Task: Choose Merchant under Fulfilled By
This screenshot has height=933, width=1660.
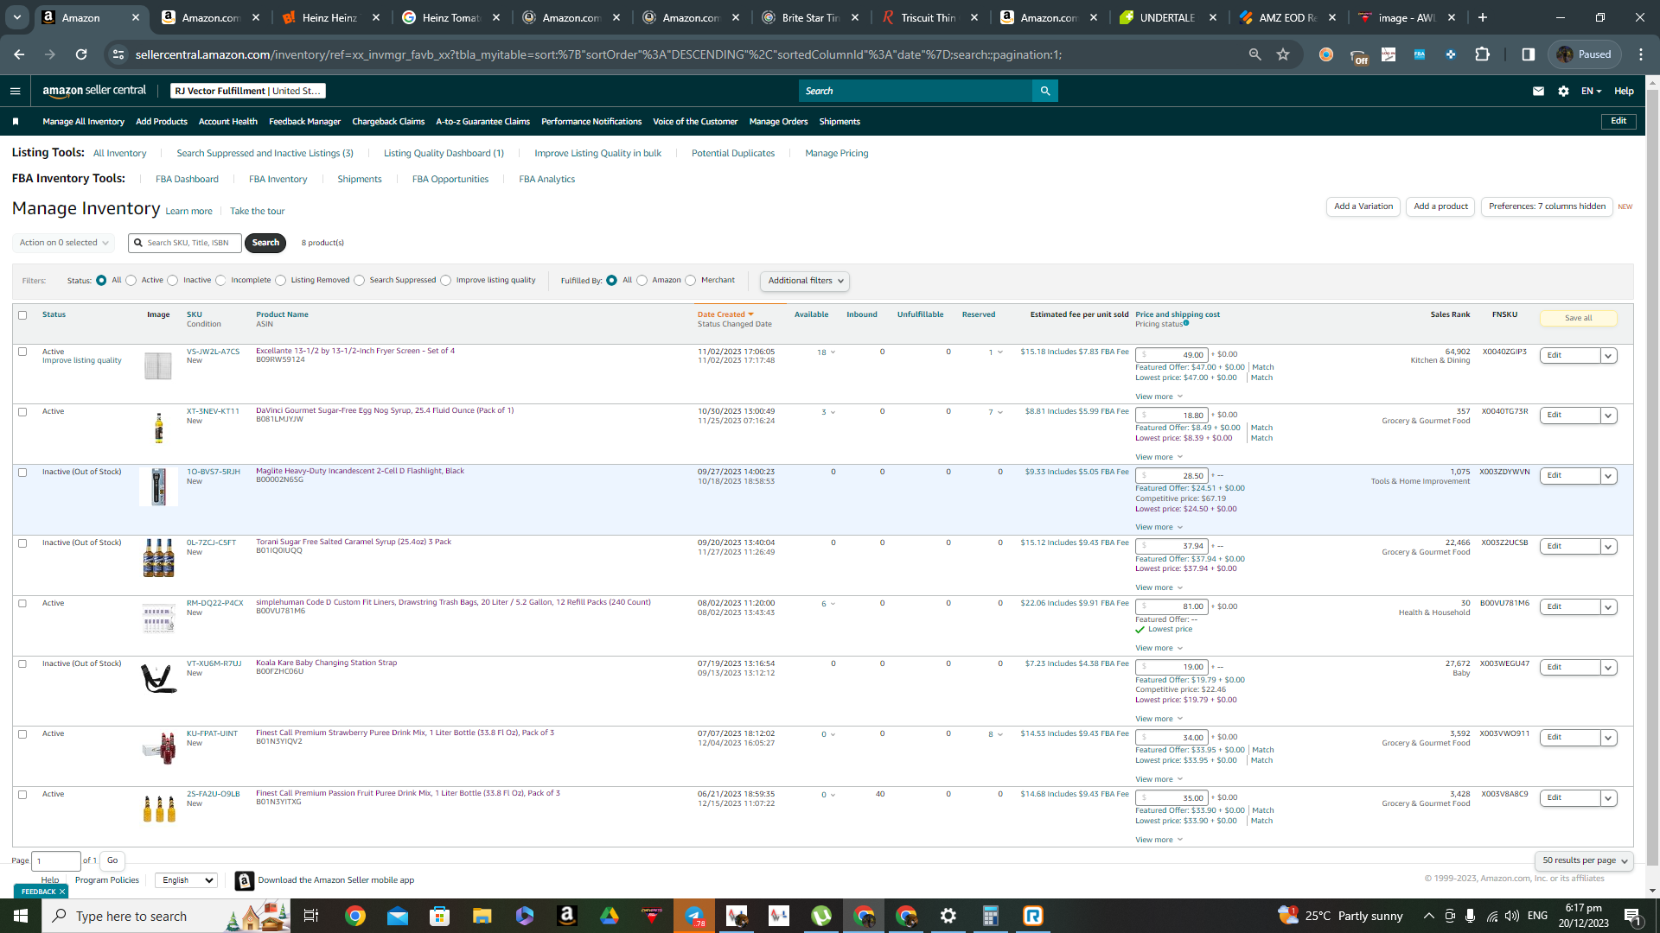Action: point(691,281)
